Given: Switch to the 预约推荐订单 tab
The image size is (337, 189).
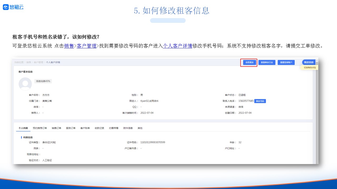Looking at the screenshot, I should pos(40,128).
